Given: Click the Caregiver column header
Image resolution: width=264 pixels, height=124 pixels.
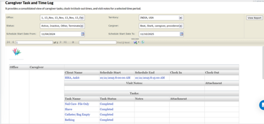Looking at the screenshot, I should click(x=37, y=67).
